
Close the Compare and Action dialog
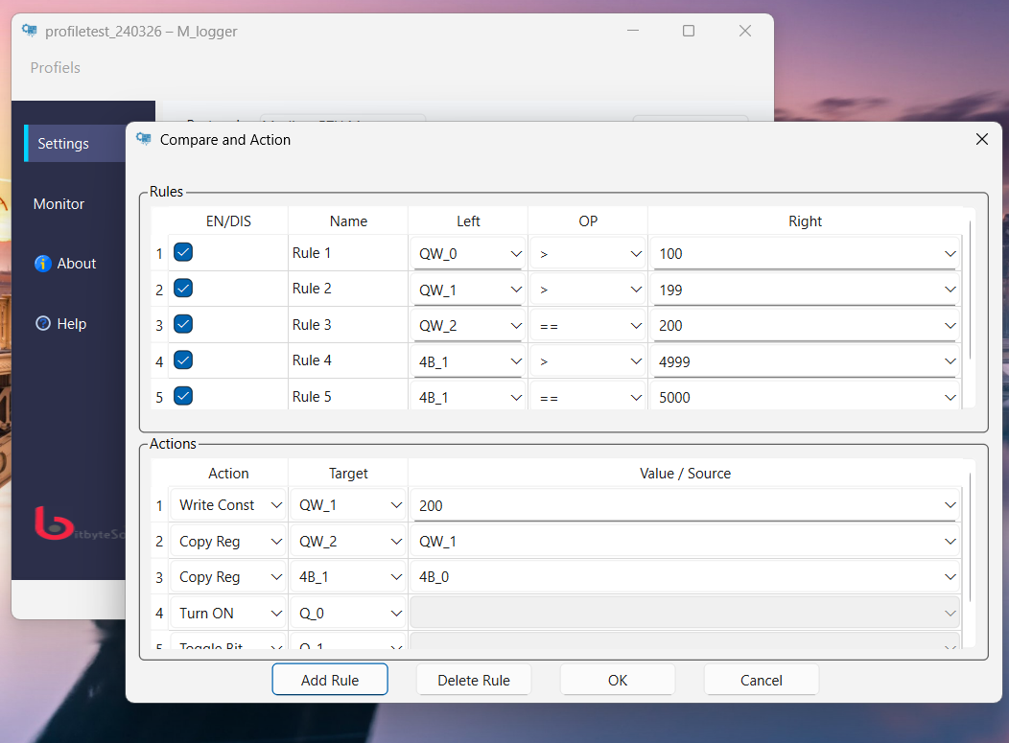(981, 139)
